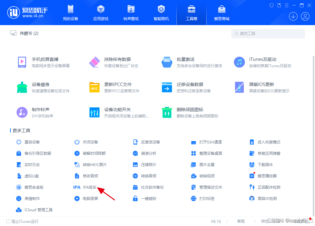Start 电脑录屏 tool
This screenshot has width=315, height=226.
86,199
